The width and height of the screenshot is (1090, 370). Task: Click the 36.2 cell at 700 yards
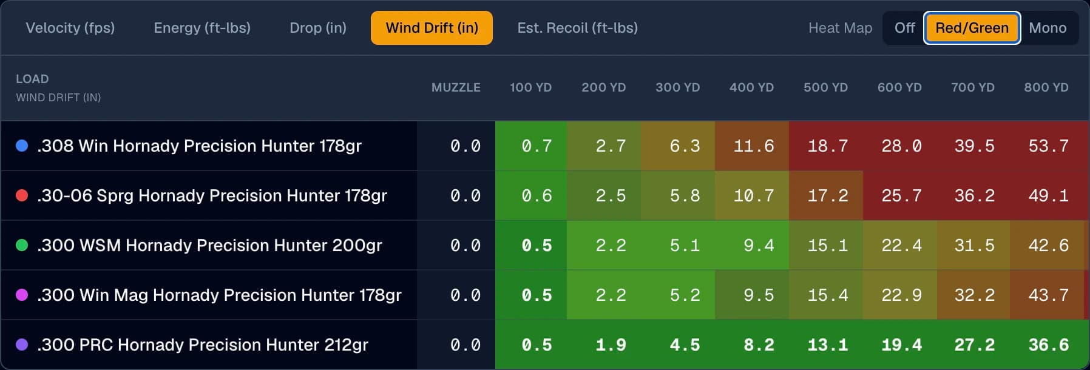coord(973,195)
